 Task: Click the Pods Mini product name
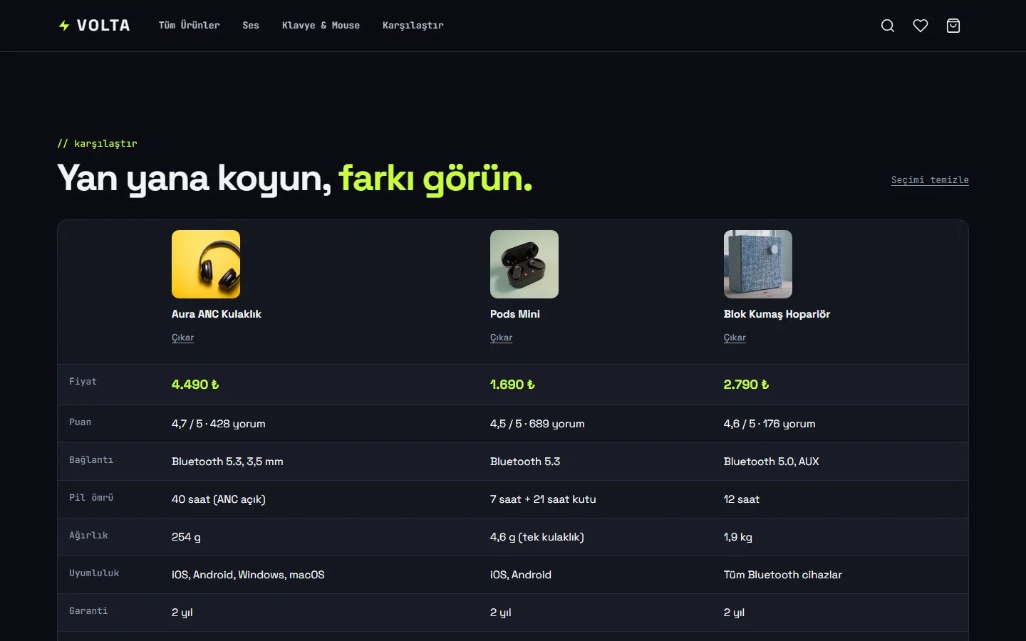[515, 314]
